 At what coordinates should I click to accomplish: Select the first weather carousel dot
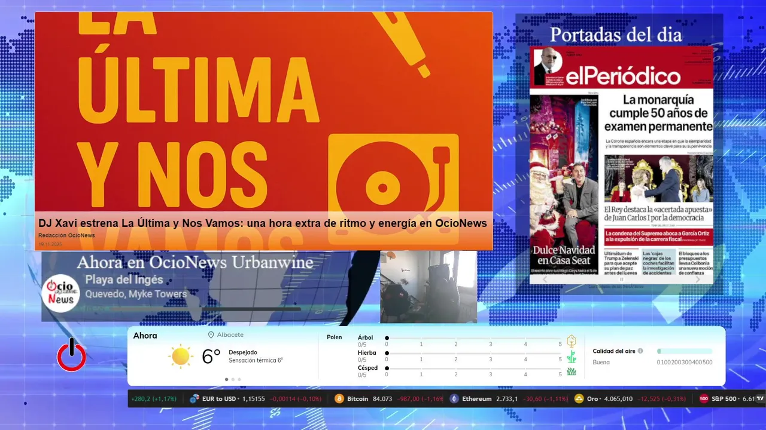click(x=226, y=379)
